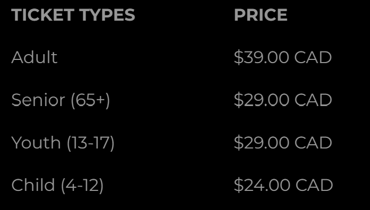
Task: Click the word Youth
Action: (x=36, y=143)
